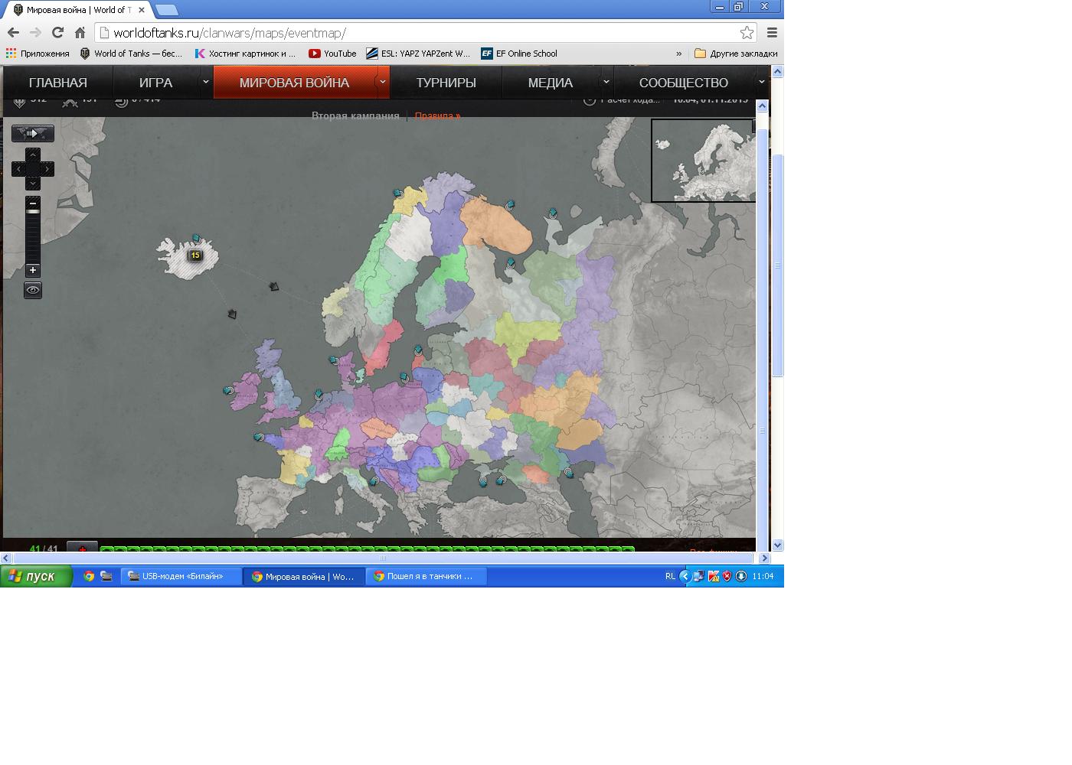This screenshot has width=1072, height=765.
Task: Click the Правила link
Action: (437, 116)
